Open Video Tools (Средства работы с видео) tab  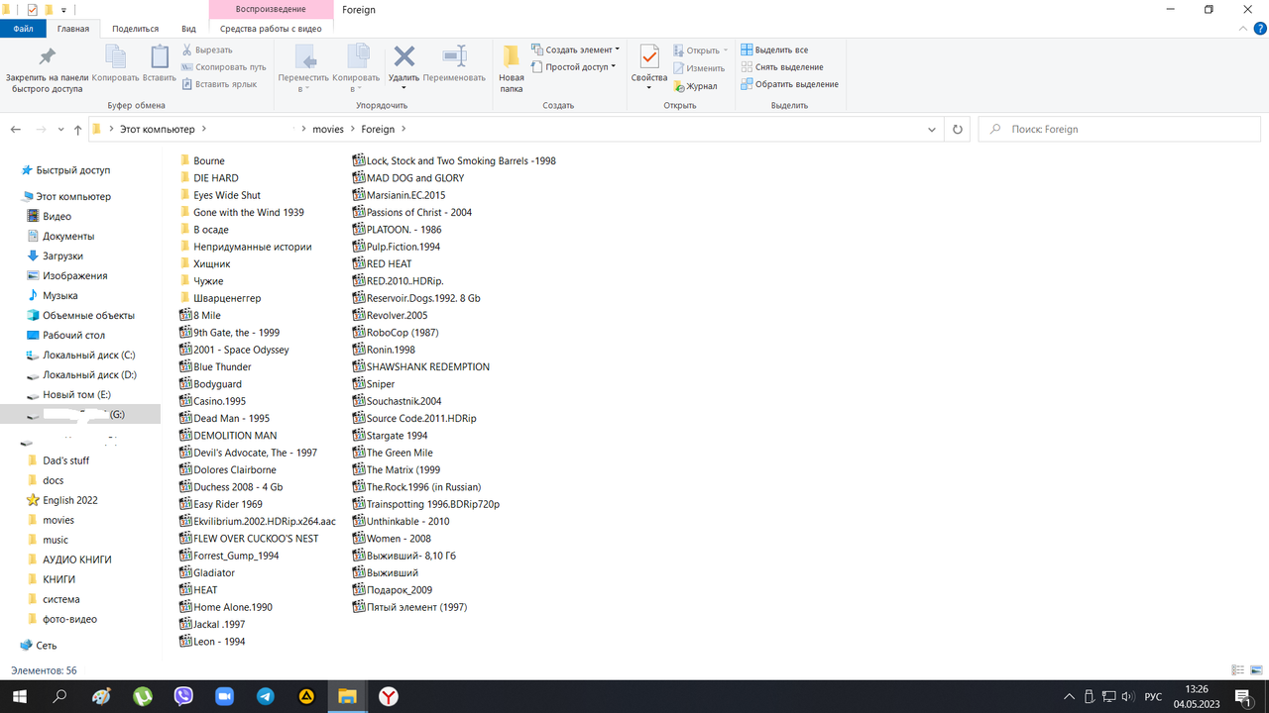[x=271, y=29]
